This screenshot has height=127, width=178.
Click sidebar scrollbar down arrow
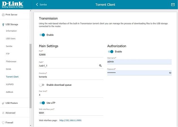[x=31, y=126]
